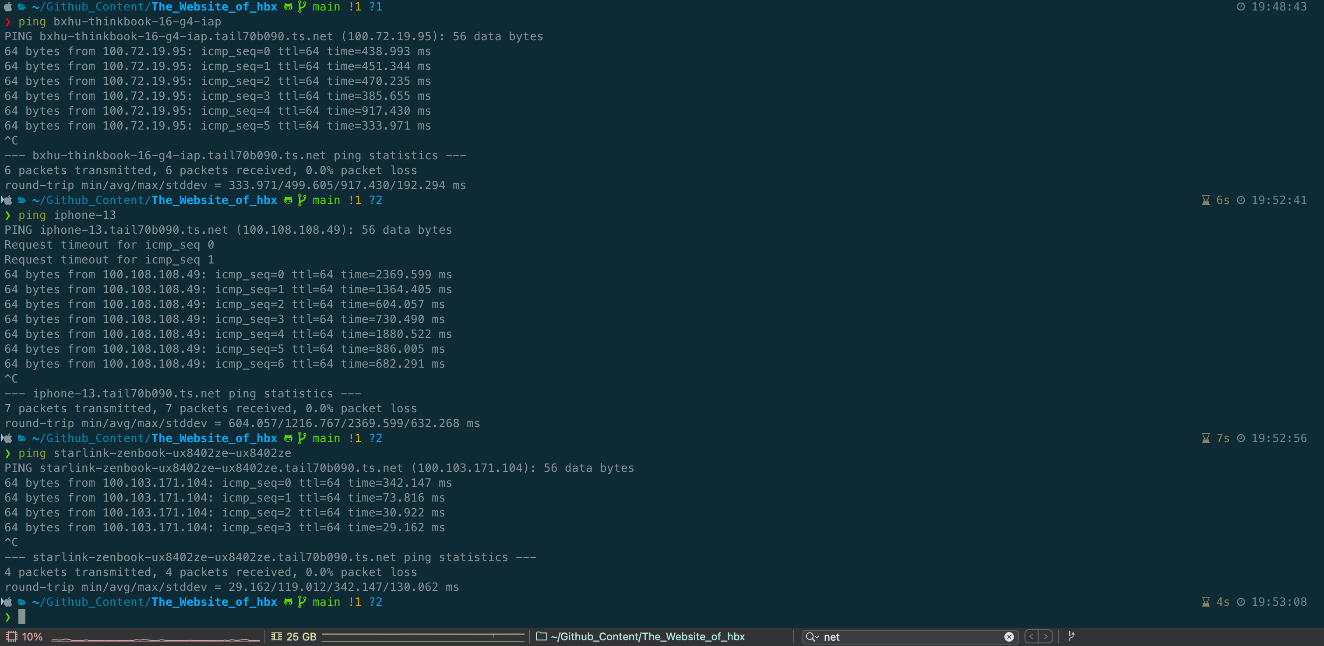Clear the search field with X button
The width and height of the screenshot is (1324, 646).
(1009, 637)
